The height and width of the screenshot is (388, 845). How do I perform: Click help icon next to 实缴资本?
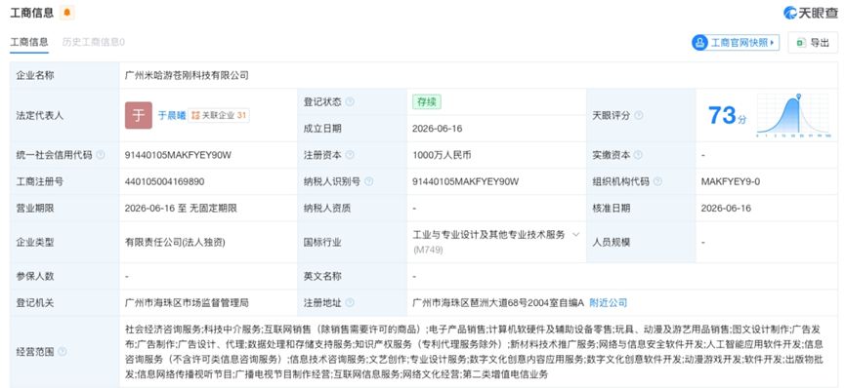[638, 155]
